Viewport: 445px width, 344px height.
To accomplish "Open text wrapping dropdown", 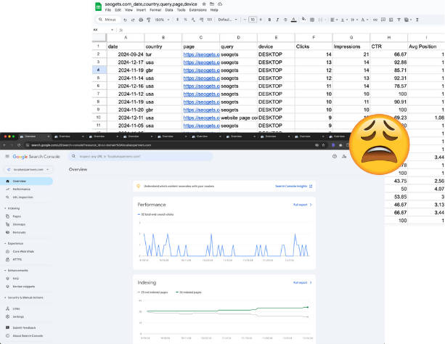I will click(x=354, y=20).
